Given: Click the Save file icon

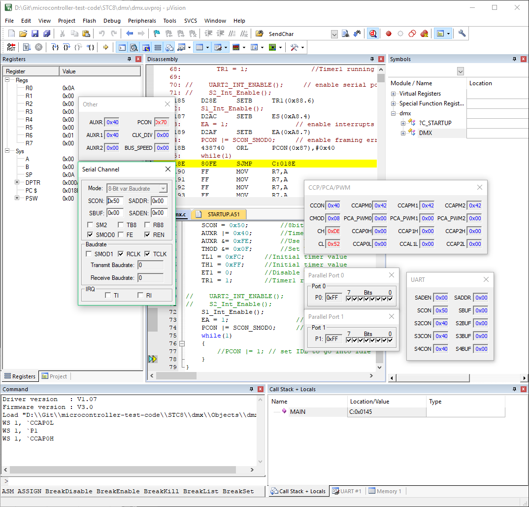Looking at the screenshot, I should (x=35, y=34).
